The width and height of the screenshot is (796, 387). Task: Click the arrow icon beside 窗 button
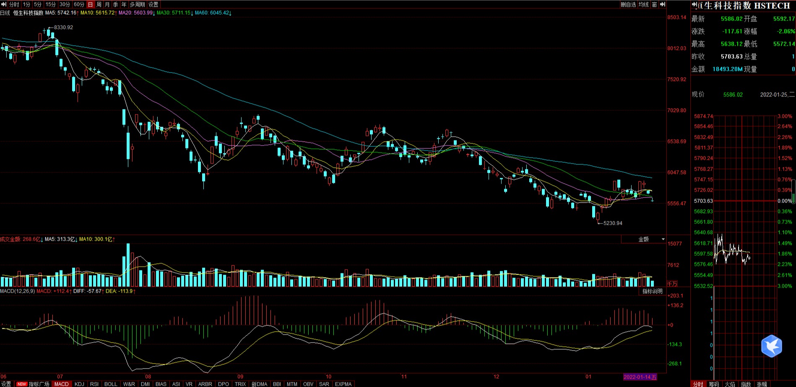point(663,4)
